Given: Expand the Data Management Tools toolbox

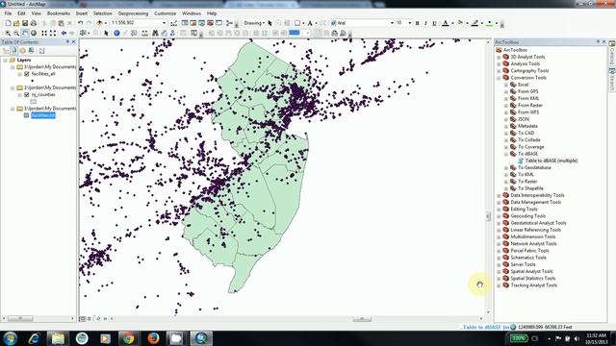Looking at the screenshot, I should pyautogui.click(x=499, y=203).
